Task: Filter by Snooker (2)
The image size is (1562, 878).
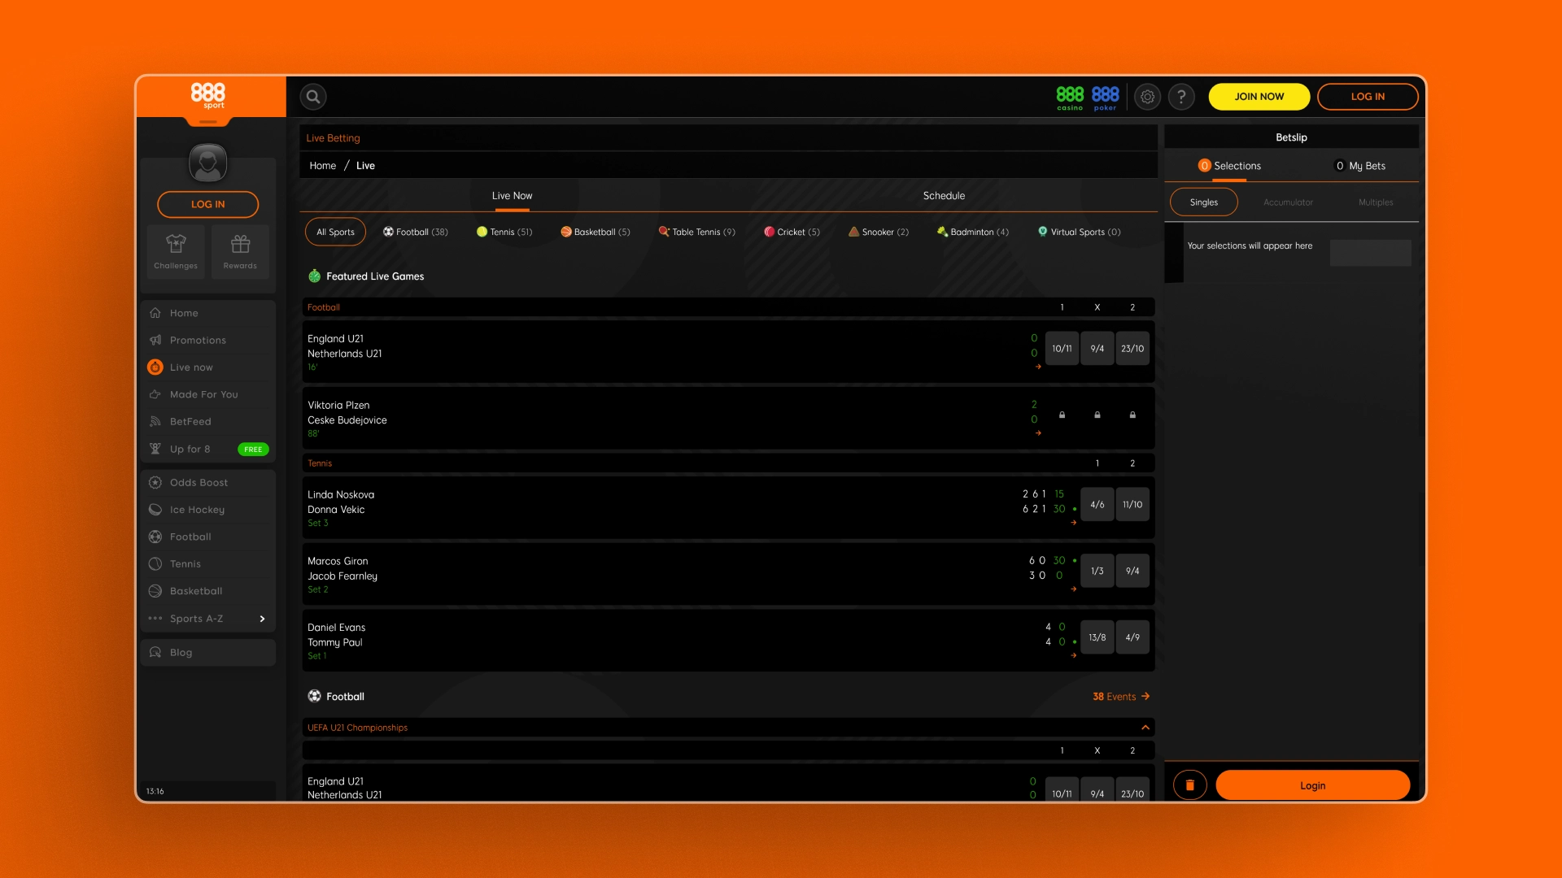Action: (x=879, y=232)
